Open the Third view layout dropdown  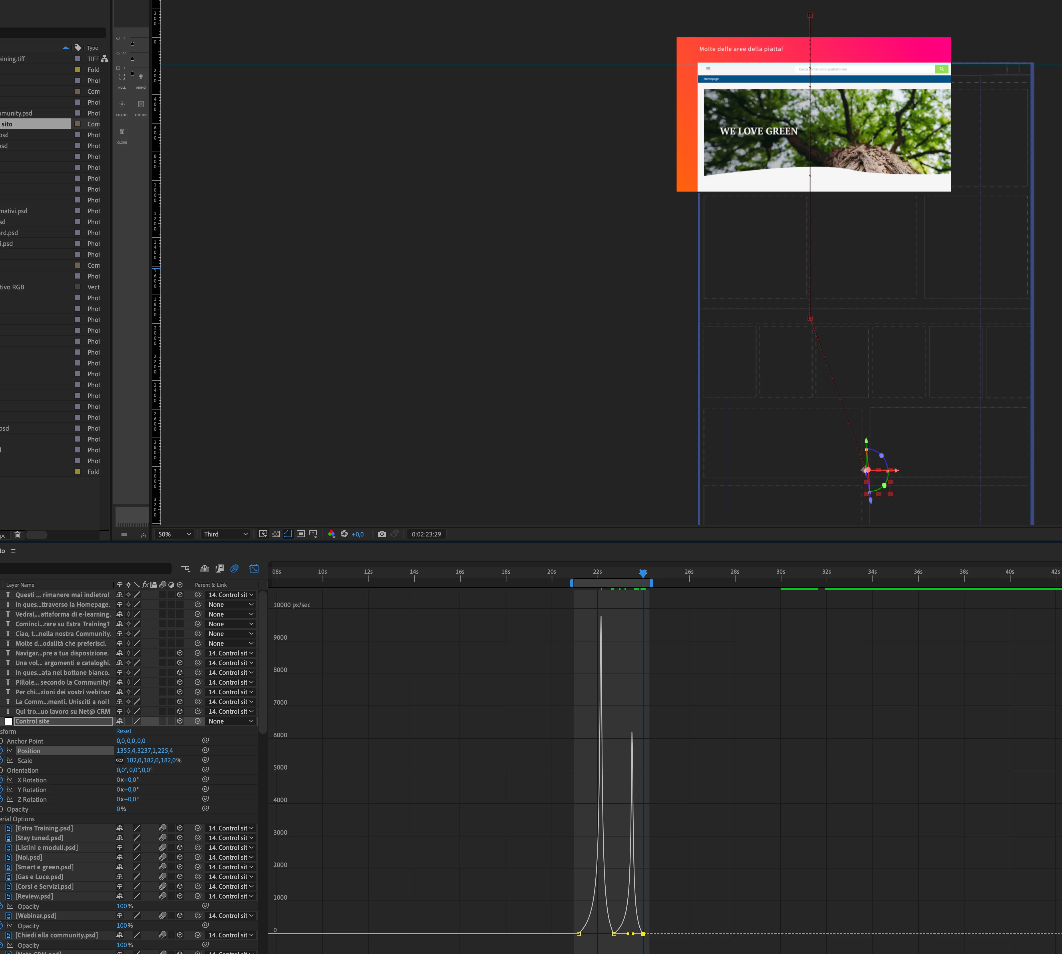coord(225,534)
